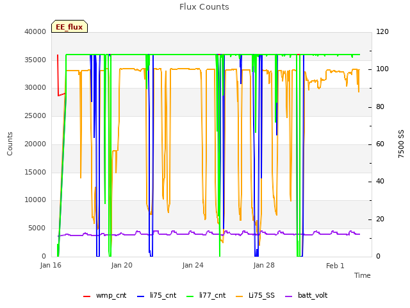
Task: Click the 20000 left axis label
Action: coord(35,144)
